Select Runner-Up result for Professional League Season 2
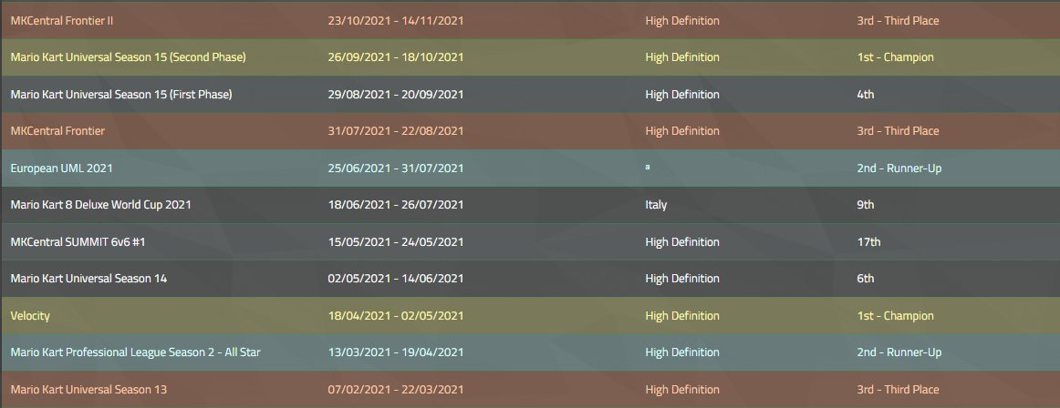This screenshot has width=1060, height=408. click(x=899, y=352)
